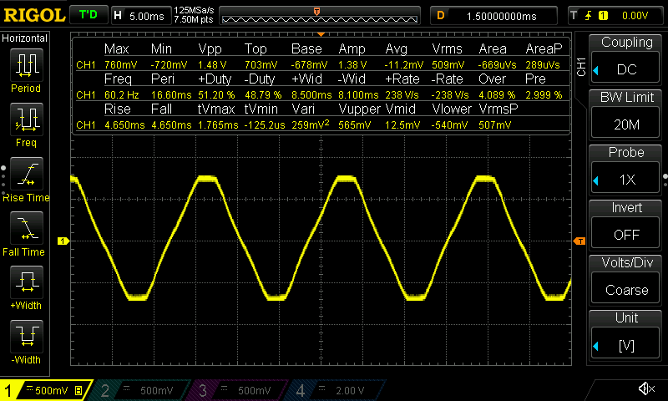Select the Rise Time measurement icon
Viewport: 668px width, 401px height.
(x=26, y=174)
